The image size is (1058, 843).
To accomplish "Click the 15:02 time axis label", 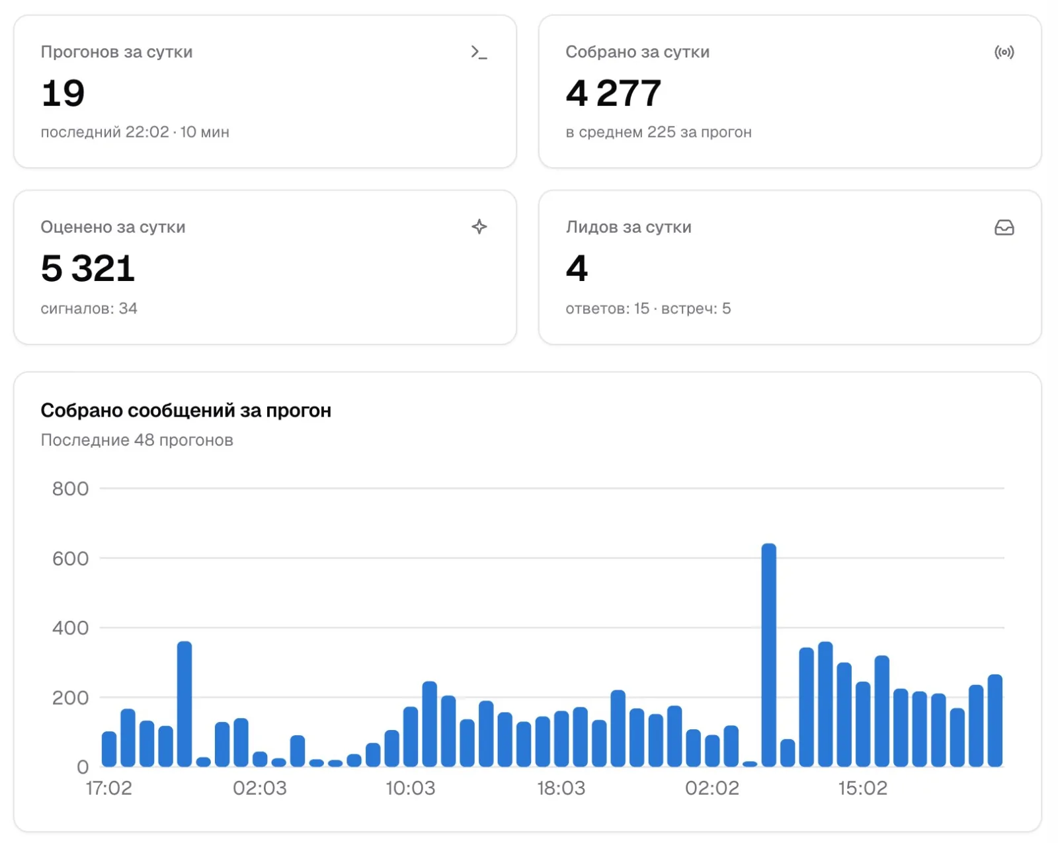I will 862,788.
